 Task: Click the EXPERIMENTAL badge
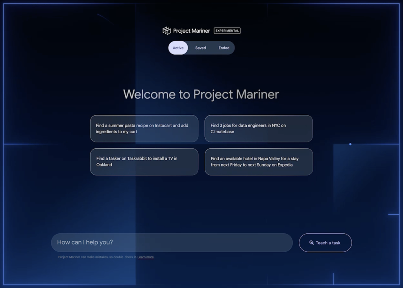pos(227,31)
